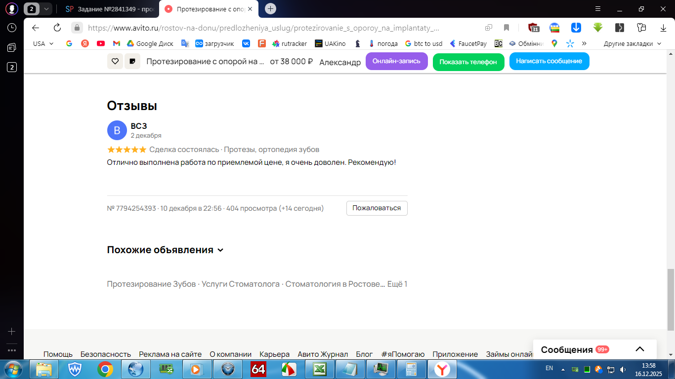Open the Yandex browser downloads arrow icon
The image size is (675, 379).
tap(664, 28)
